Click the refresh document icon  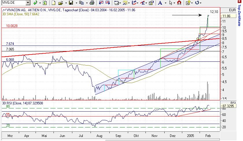tap(45, 3)
